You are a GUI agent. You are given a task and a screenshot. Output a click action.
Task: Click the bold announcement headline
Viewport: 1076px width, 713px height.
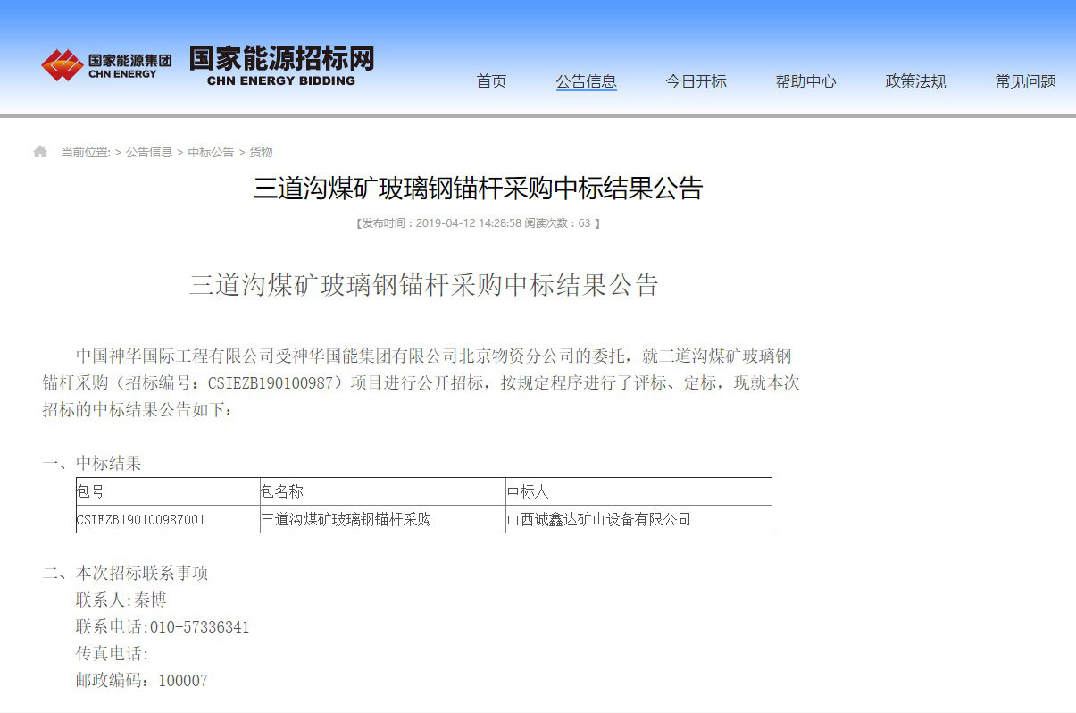click(479, 189)
